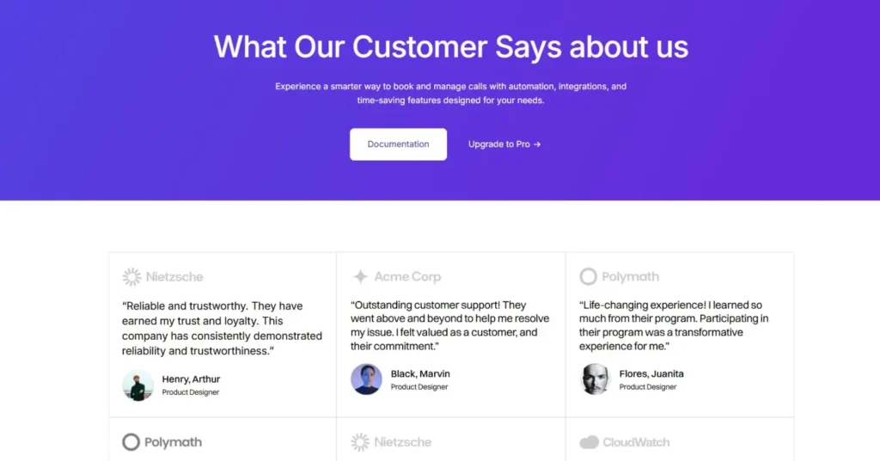Click the 'Outstanding customer support' testimonial quote
Screen dimensions: 880x461
450,325
